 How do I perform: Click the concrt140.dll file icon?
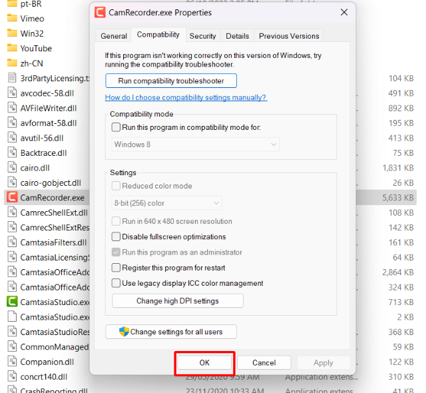(x=12, y=377)
